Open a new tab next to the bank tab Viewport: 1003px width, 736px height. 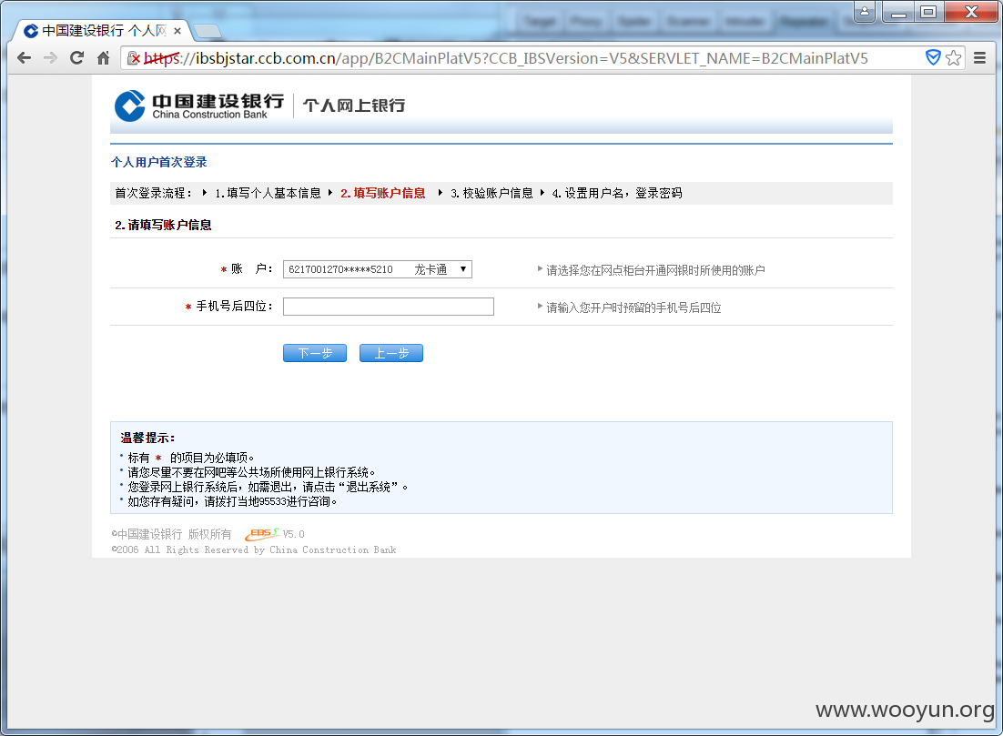coord(208,31)
